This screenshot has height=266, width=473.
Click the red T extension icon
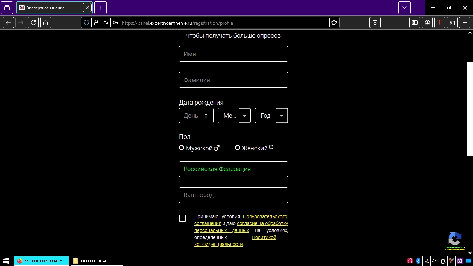click(440, 23)
